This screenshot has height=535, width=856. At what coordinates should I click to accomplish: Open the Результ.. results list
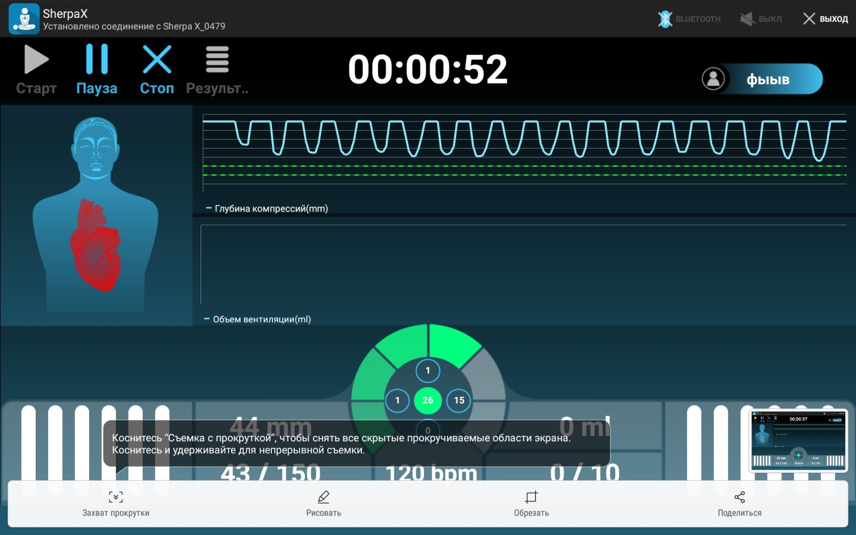tap(217, 69)
